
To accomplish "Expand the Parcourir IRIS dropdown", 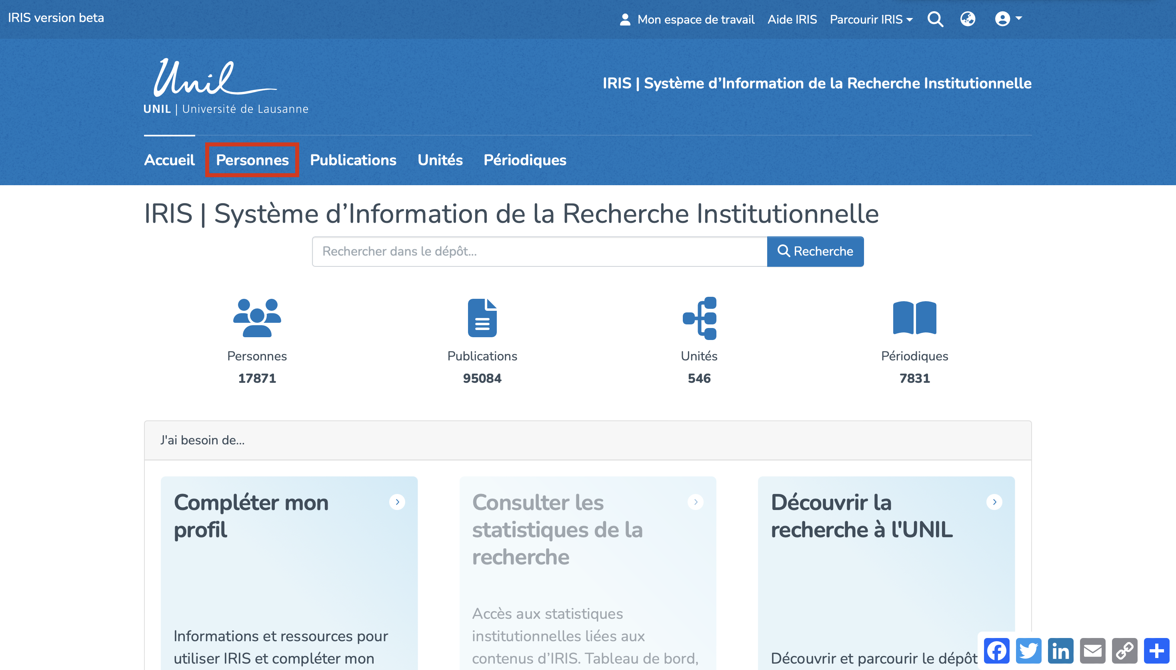I will coord(871,19).
